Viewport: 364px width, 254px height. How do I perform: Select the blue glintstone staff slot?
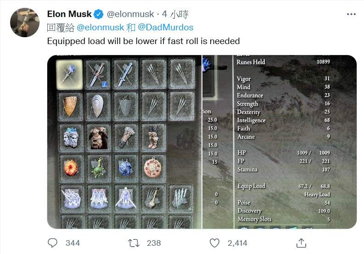tap(69, 73)
